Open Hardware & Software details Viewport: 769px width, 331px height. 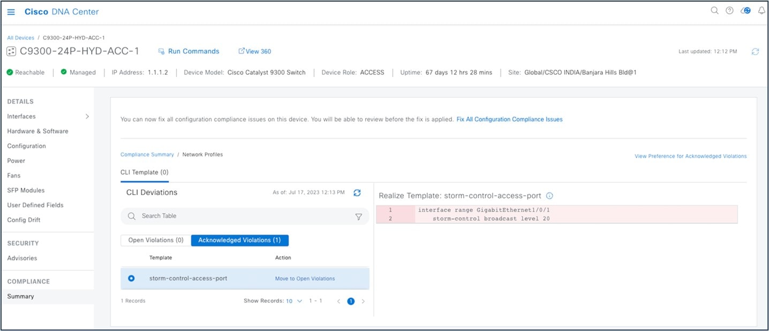37,131
